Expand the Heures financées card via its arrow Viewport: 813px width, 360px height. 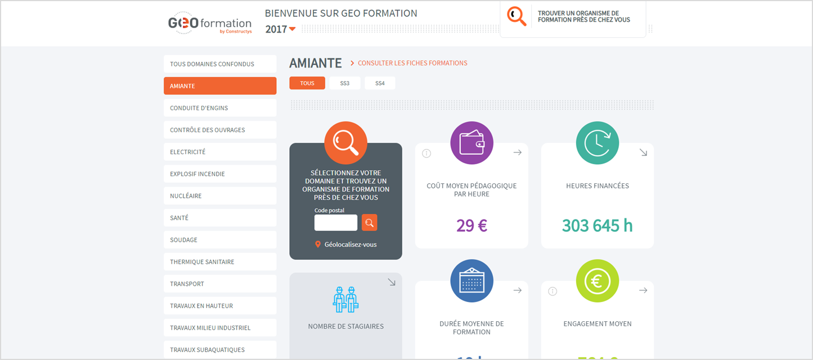(643, 152)
